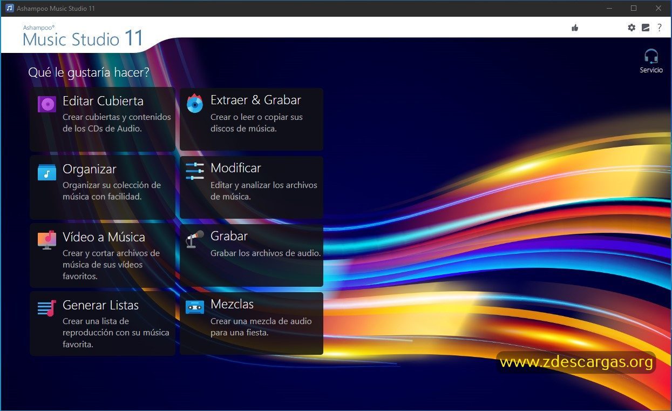The height and width of the screenshot is (411, 672).
Task: Click the playlist Generar Listas icon
Action: pyautogui.click(x=47, y=308)
